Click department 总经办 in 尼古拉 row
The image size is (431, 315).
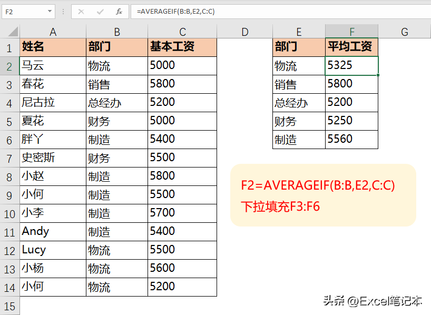coord(117,103)
